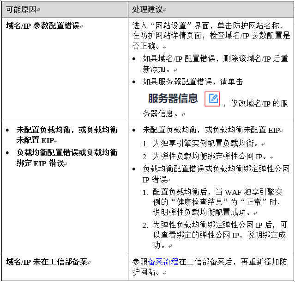
Task: Click the text 修改域名/IP 的服
Action: click(x=259, y=103)
